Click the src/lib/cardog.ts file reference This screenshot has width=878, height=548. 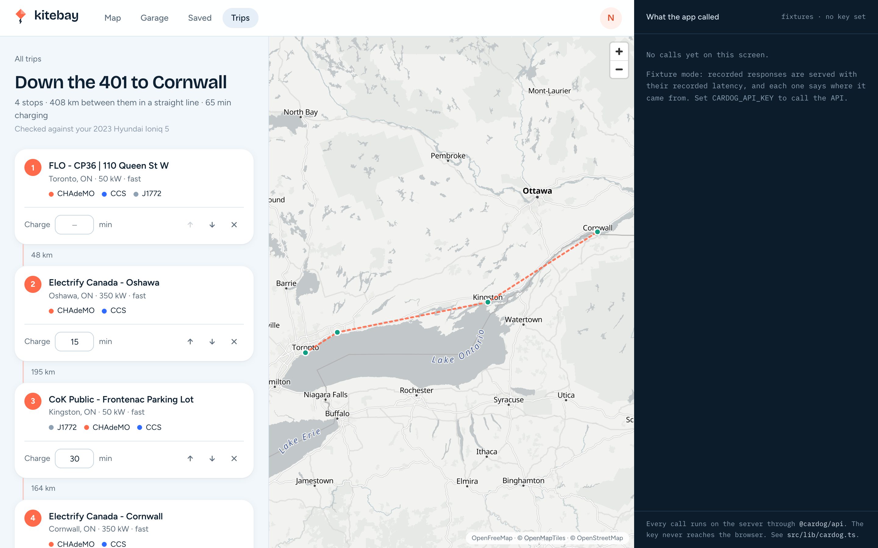tap(821, 535)
